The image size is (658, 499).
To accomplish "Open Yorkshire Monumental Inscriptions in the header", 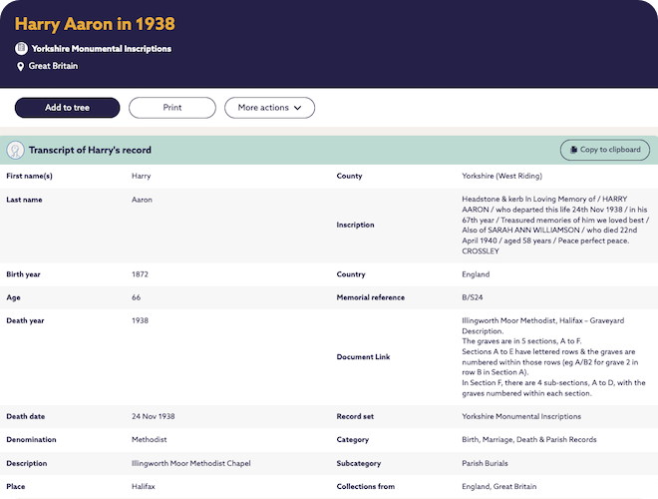I will coord(101,48).
